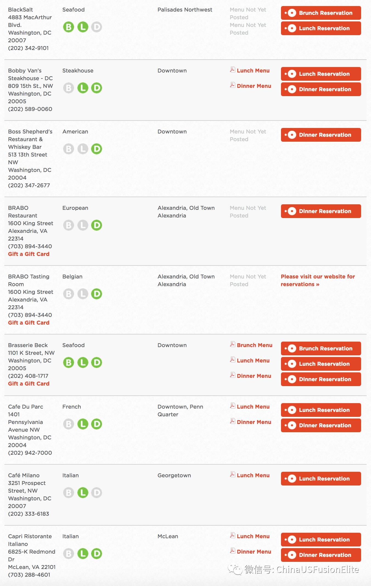The height and width of the screenshot is (586, 371).
Task: Click Bobby Van's green lunch L icon
Action: point(83,88)
